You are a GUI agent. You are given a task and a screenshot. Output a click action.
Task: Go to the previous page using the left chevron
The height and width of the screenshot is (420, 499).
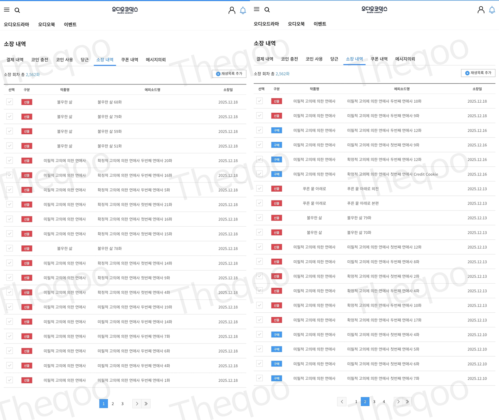click(342, 402)
